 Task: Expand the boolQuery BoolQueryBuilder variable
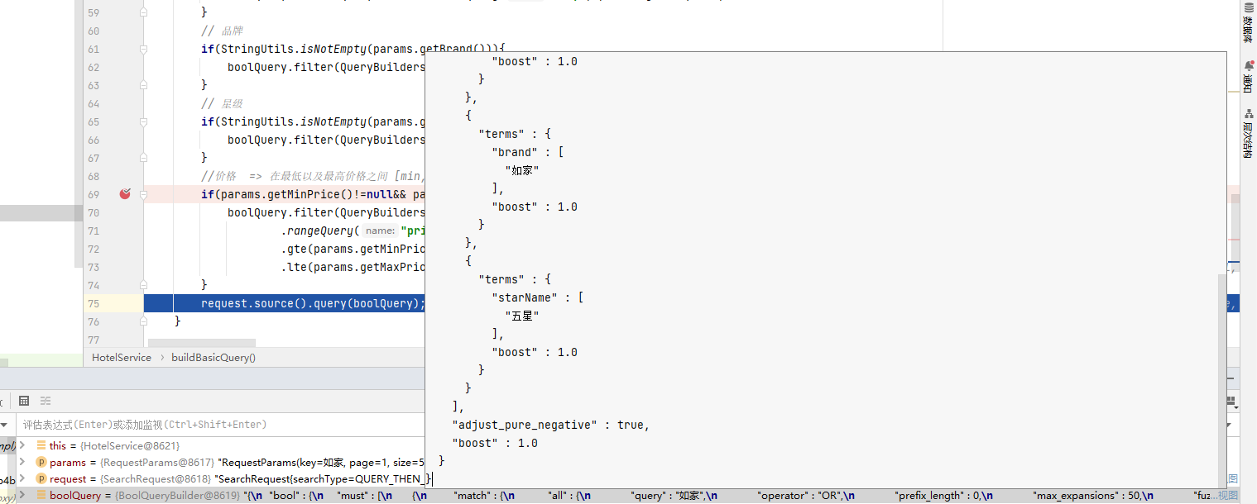22,495
